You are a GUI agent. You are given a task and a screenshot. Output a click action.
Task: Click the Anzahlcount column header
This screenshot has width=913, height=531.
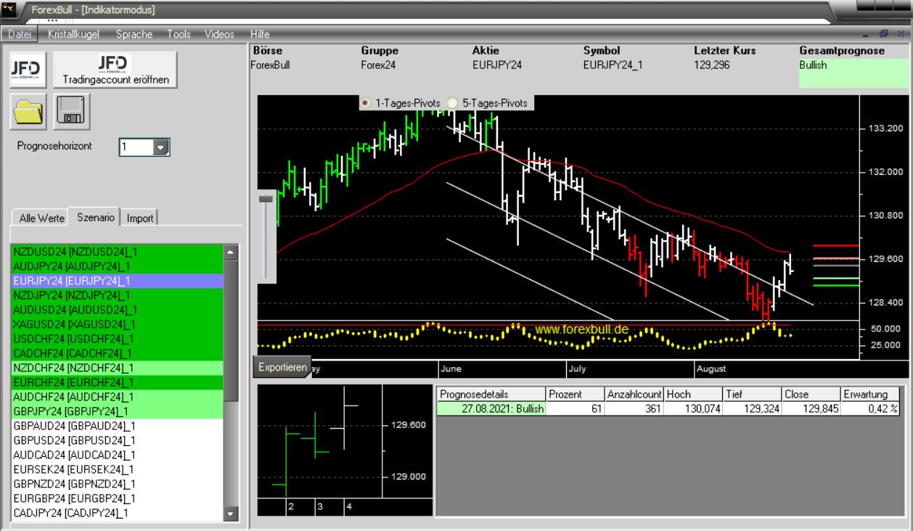634,395
